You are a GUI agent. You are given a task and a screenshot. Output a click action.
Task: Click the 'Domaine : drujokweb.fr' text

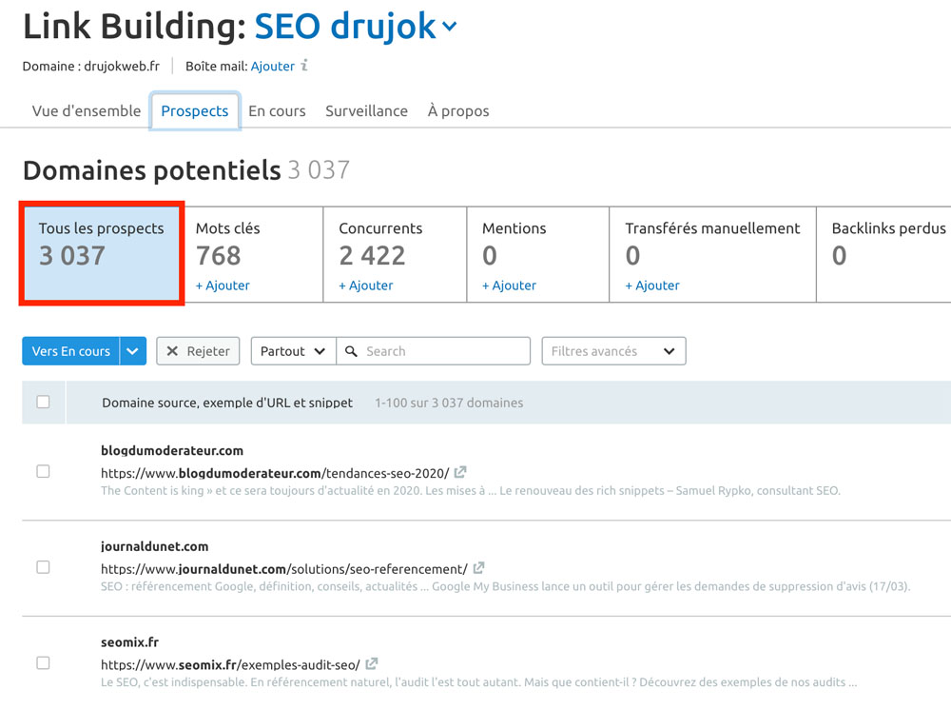(91, 67)
